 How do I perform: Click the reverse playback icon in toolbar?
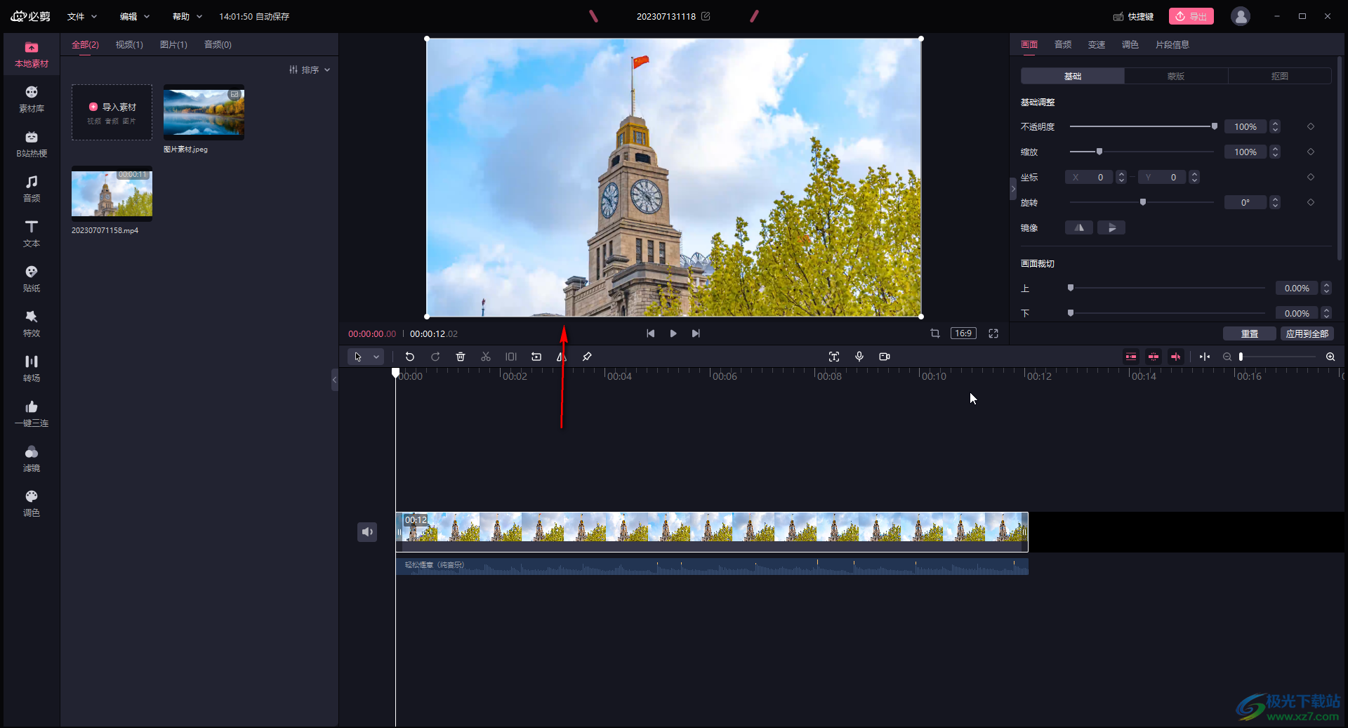coord(536,357)
